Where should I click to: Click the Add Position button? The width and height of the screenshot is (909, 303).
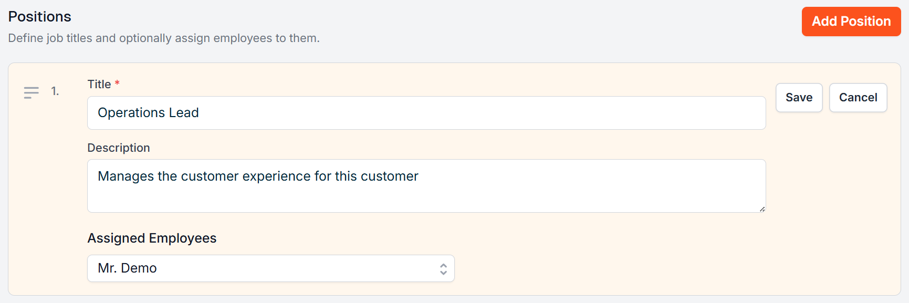pyautogui.click(x=851, y=22)
